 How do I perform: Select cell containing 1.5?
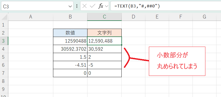(x=70, y=57)
